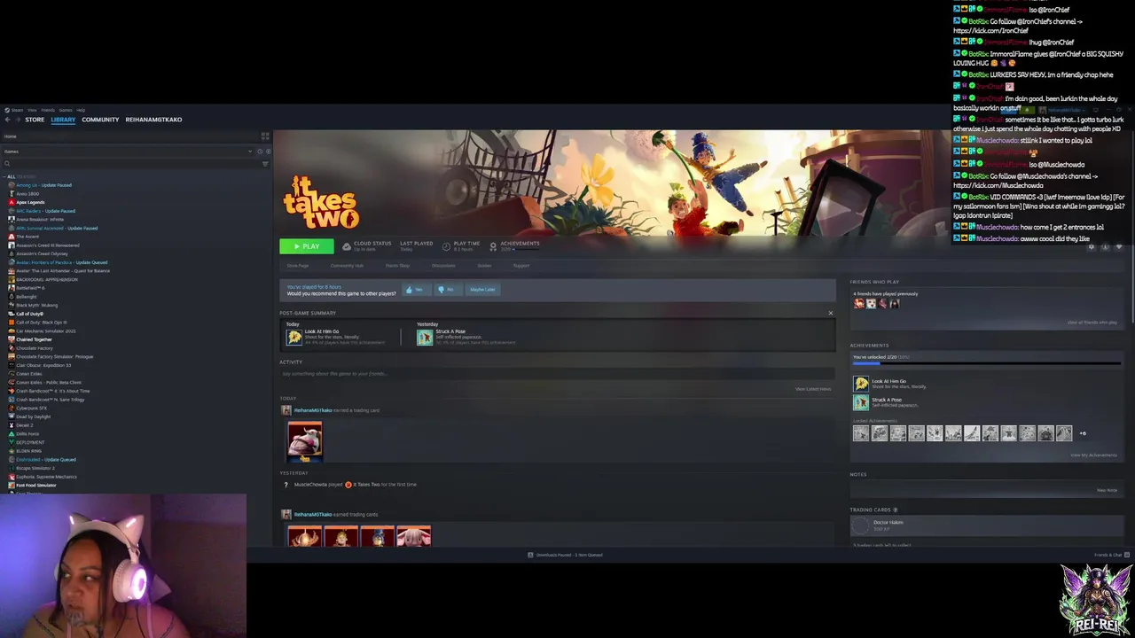Click the achievements progress bar

coord(986,363)
